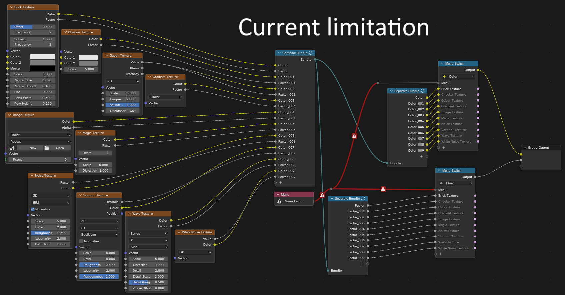Click the plus icon beside New image
This screenshot has height=295, width=565.
coord(20,148)
